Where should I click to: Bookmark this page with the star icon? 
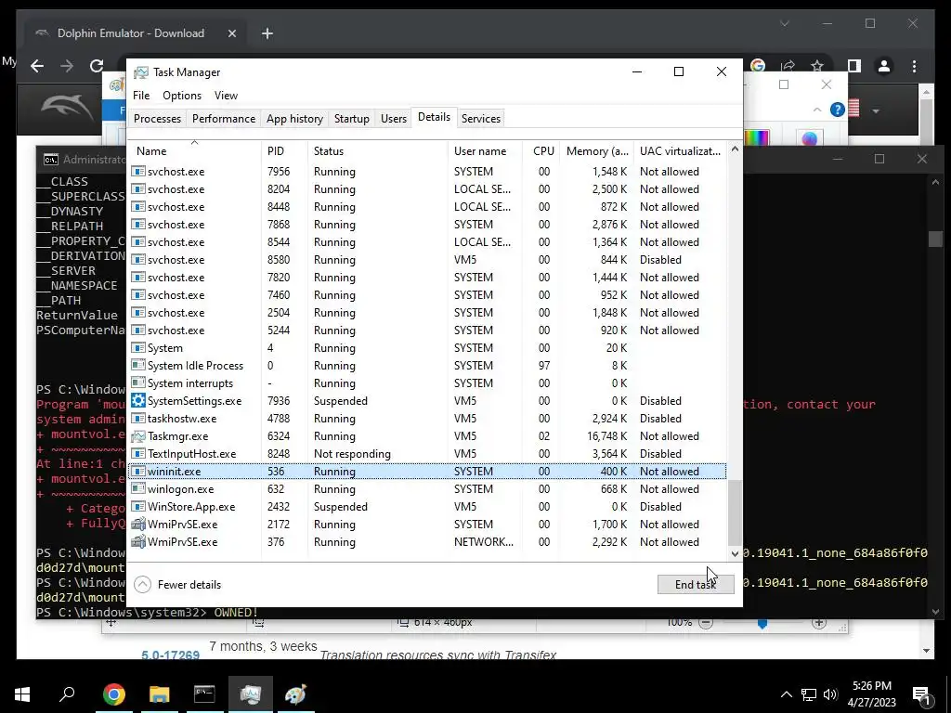click(x=817, y=66)
